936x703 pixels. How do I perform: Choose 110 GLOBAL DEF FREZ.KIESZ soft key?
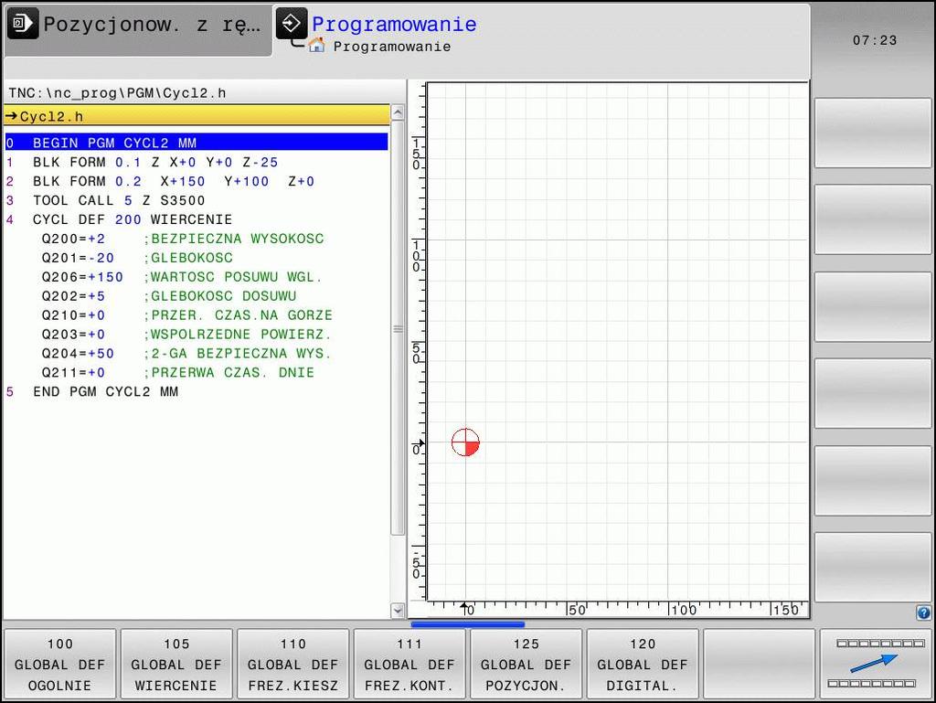[293, 664]
